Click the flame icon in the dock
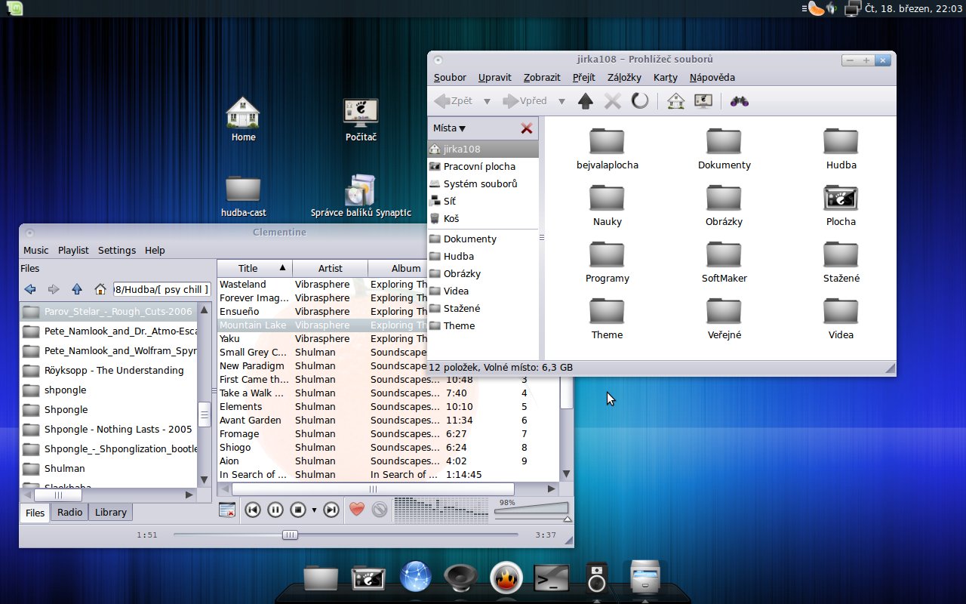Image resolution: width=966 pixels, height=604 pixels. click(x=506, y=578)
